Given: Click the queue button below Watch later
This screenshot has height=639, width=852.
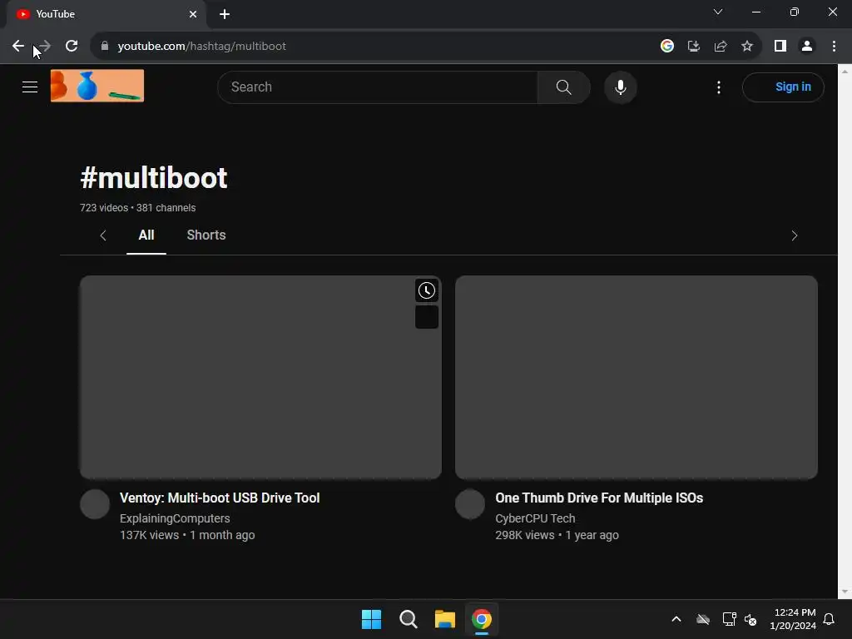Looking at the screenshot, I should 427,317.
